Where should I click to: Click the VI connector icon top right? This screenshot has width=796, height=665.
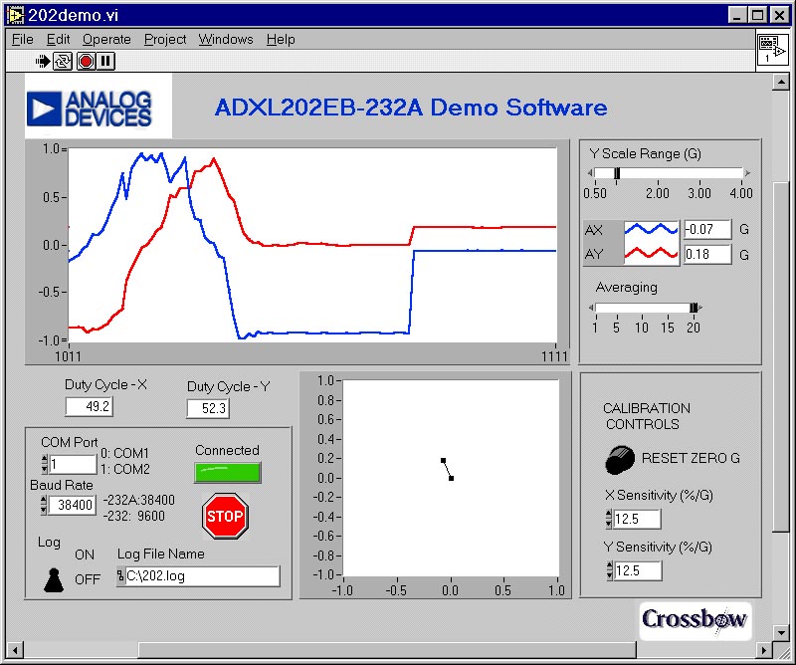pyautogui.click(x=771, y=50)
